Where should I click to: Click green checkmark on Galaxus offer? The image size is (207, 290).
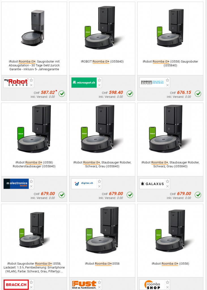tap(198, 195)
